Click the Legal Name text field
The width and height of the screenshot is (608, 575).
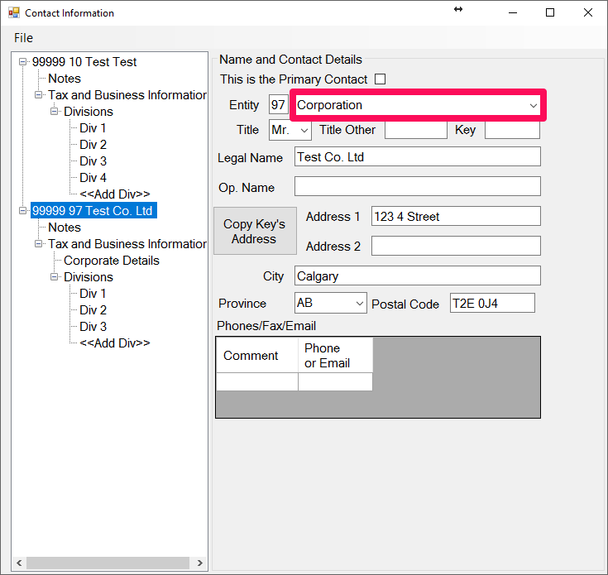pyautogui.click(x=417, y=157)
